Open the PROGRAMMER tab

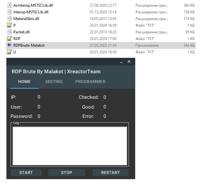point(90,82)
